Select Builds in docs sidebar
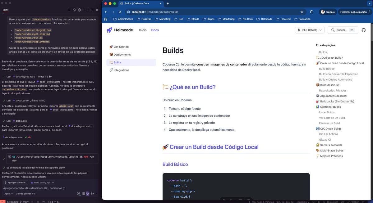 click(131, 62)
